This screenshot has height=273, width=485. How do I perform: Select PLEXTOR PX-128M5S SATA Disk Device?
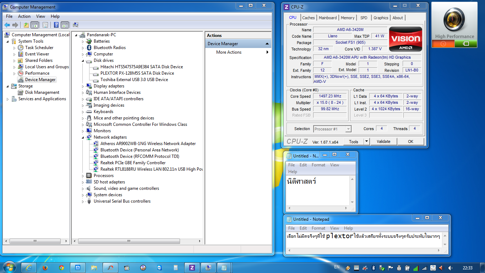137,73
